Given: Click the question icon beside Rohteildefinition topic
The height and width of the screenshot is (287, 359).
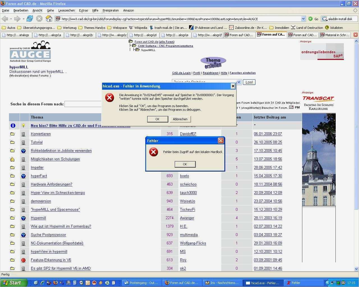Looking at the screenshot, I should [24, 151].
